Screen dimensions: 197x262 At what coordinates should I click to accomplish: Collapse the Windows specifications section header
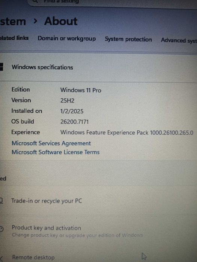tap(98, 67)
